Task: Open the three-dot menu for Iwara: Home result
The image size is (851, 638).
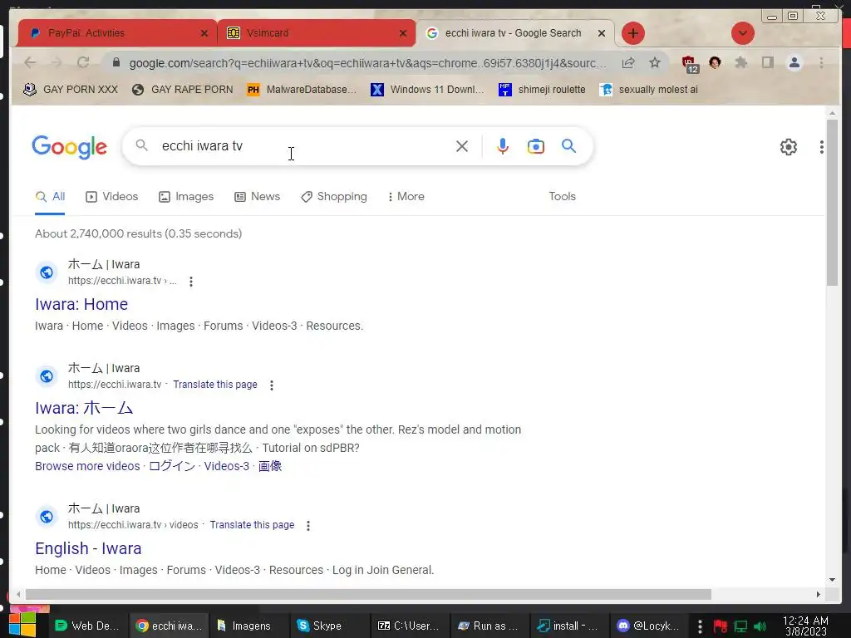Action: click(x=191, y=282)
